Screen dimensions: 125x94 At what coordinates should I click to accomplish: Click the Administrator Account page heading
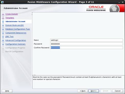pyautogui.click(x=16, y=8)
